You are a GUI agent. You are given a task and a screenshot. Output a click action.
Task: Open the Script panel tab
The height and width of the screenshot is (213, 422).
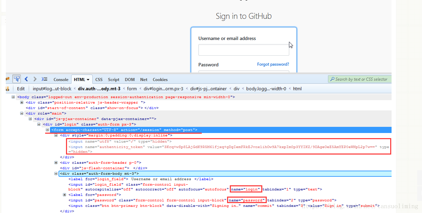coord(114,79)
